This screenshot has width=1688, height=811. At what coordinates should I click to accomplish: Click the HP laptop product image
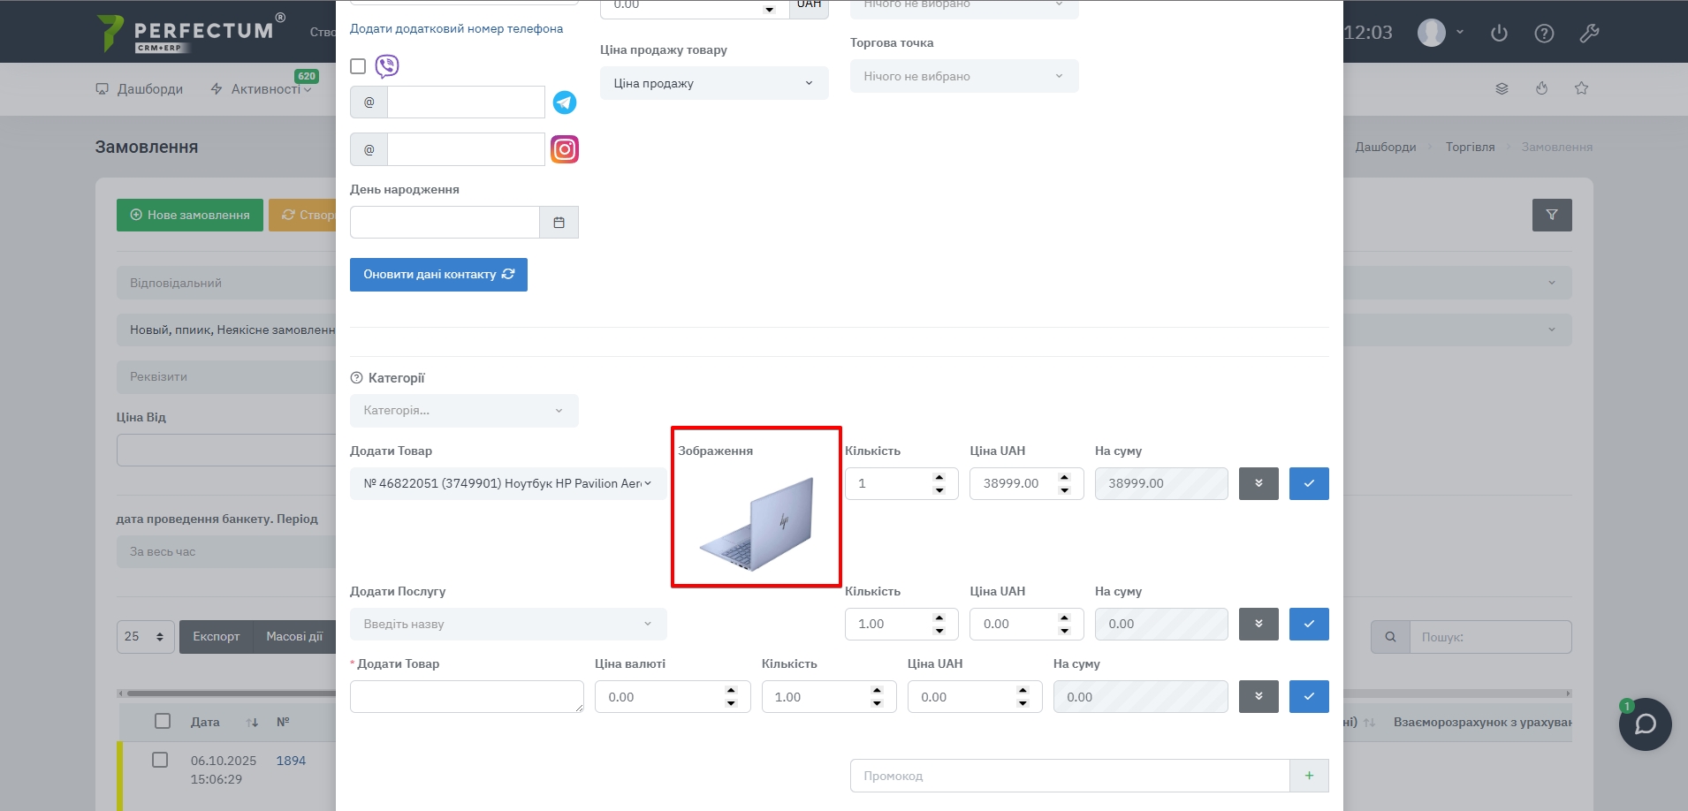[x=758, y=523]
